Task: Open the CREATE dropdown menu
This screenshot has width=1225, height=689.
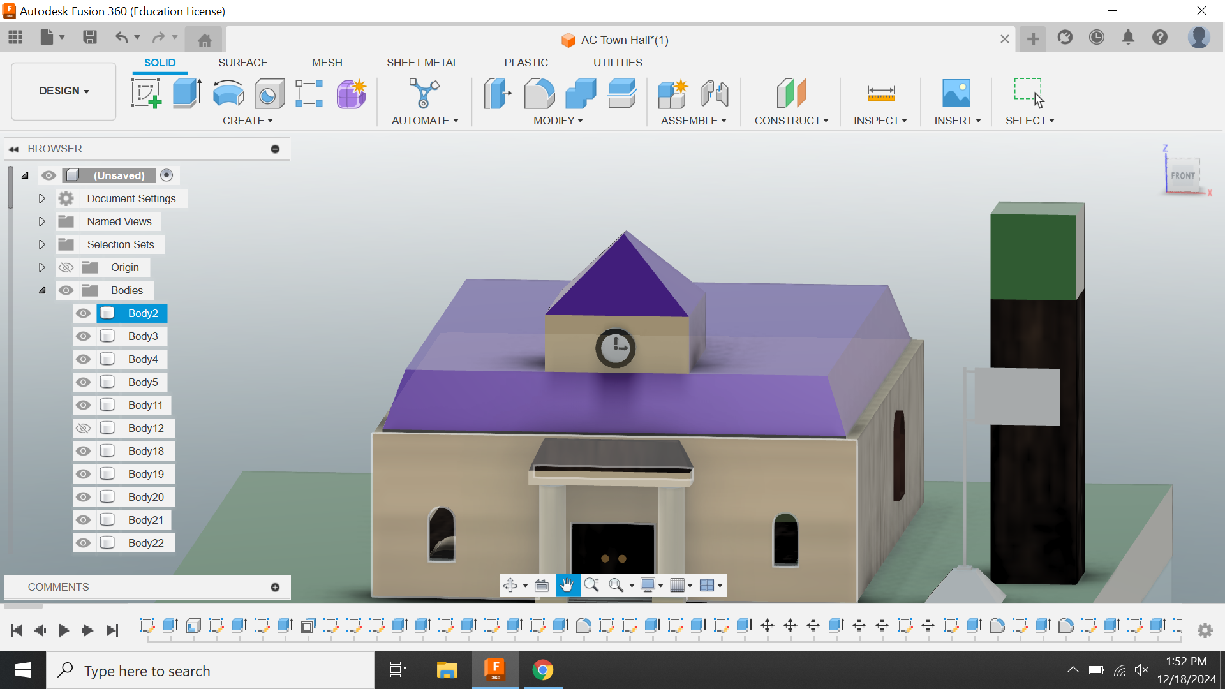Action: pyautogui.click(x=248, y=121)
